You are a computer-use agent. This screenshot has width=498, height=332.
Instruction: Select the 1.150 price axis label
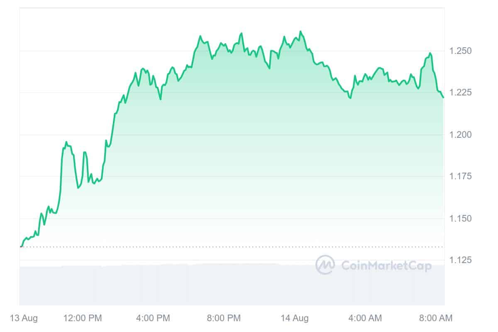460,218
